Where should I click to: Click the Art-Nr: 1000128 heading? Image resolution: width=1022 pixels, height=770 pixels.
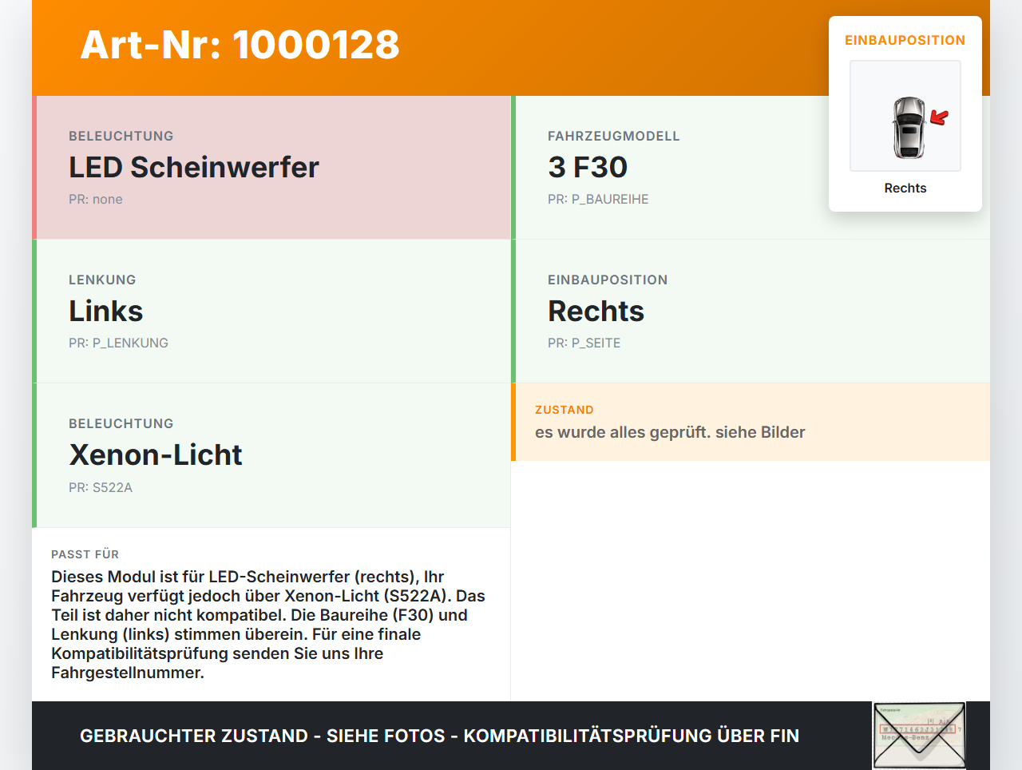240,46
